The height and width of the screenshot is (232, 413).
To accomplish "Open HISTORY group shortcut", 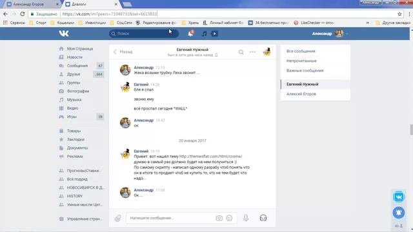I will pyautogui.click(x=75, y=196).
